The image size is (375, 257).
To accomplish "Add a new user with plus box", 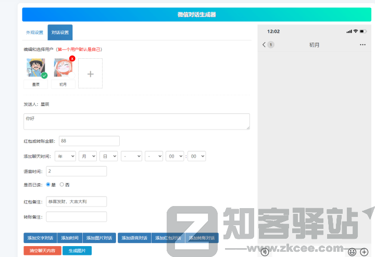I will 91,73.
